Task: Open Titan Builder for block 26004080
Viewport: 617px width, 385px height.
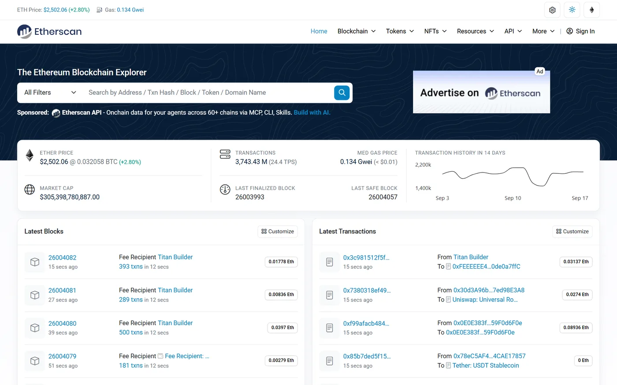Action: point(175,323)
